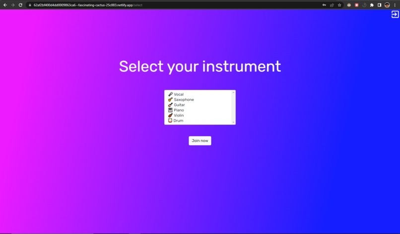Toggle the browser side panel icon
The width and height of the screenshot is (400, 234).
pyautogui.click(x=379, y=5)
